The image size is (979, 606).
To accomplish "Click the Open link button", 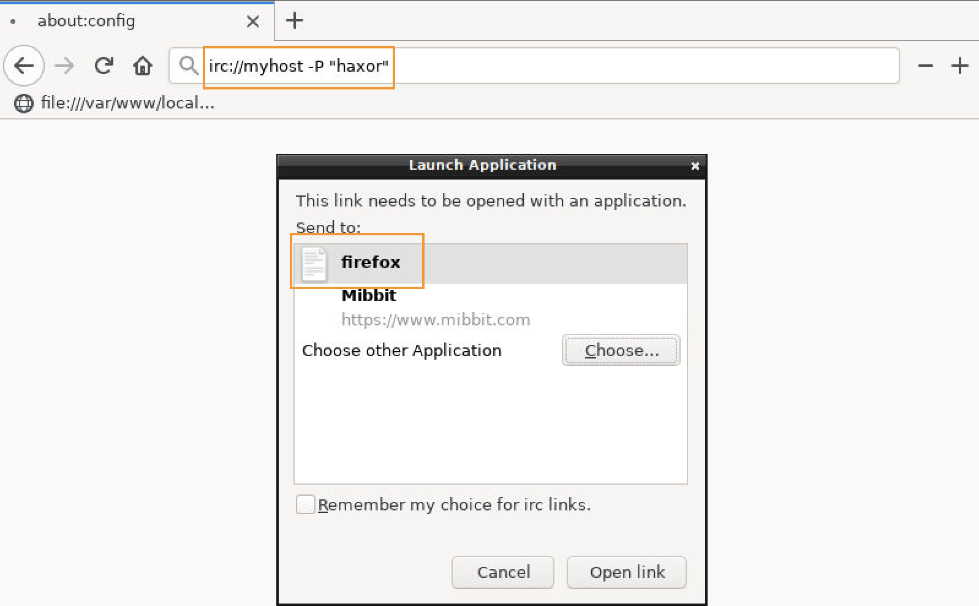I will [x=627, y=572].
